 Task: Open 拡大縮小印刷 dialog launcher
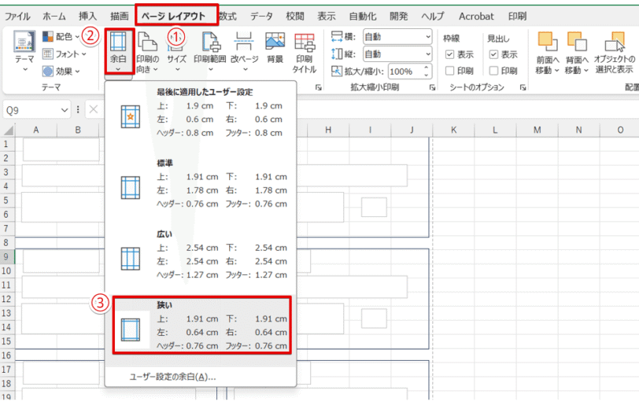point(432,87)
